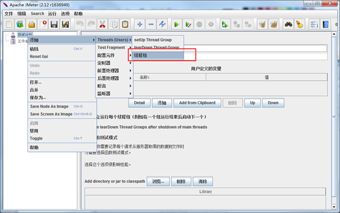The height and width of the screenshot is (213, 340).
Task: Click the grey Stop test icon
Action: (x=199, y=24)
